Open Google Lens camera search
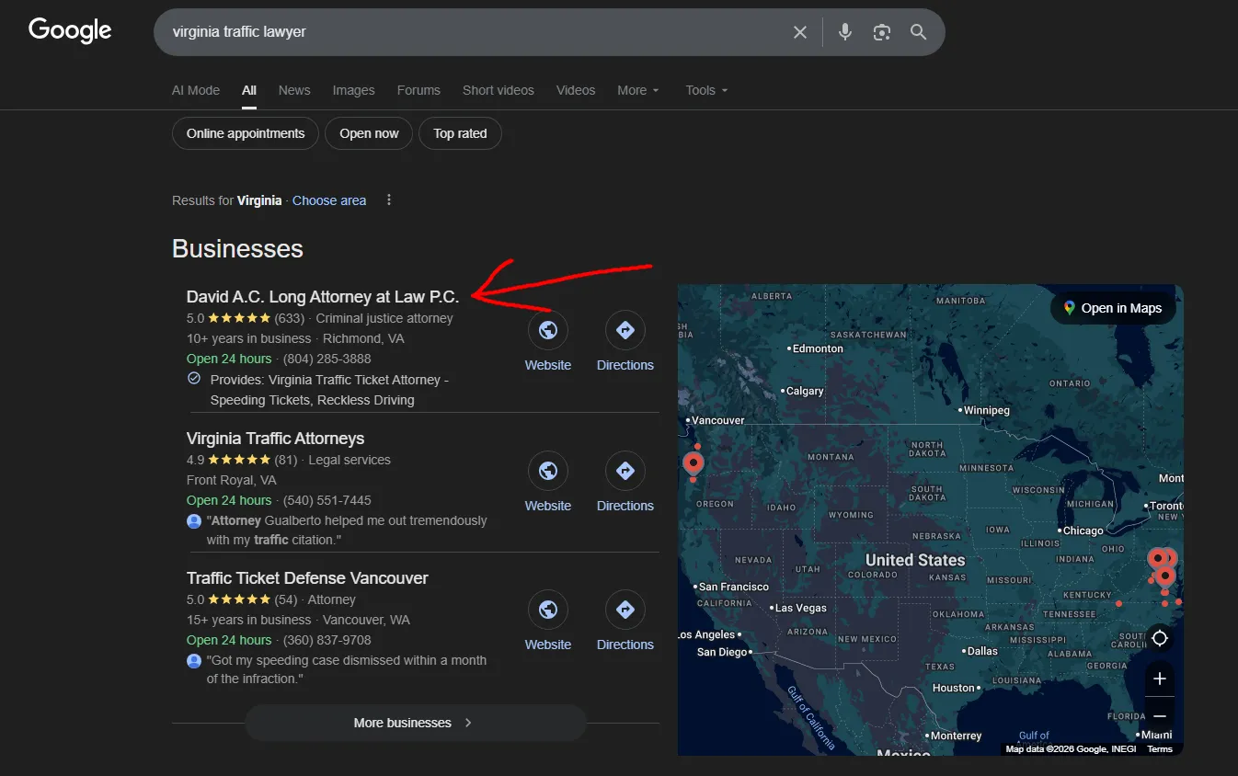Image resolution: width=1238 pixels, height=776 pixels. tap(881, 31)
